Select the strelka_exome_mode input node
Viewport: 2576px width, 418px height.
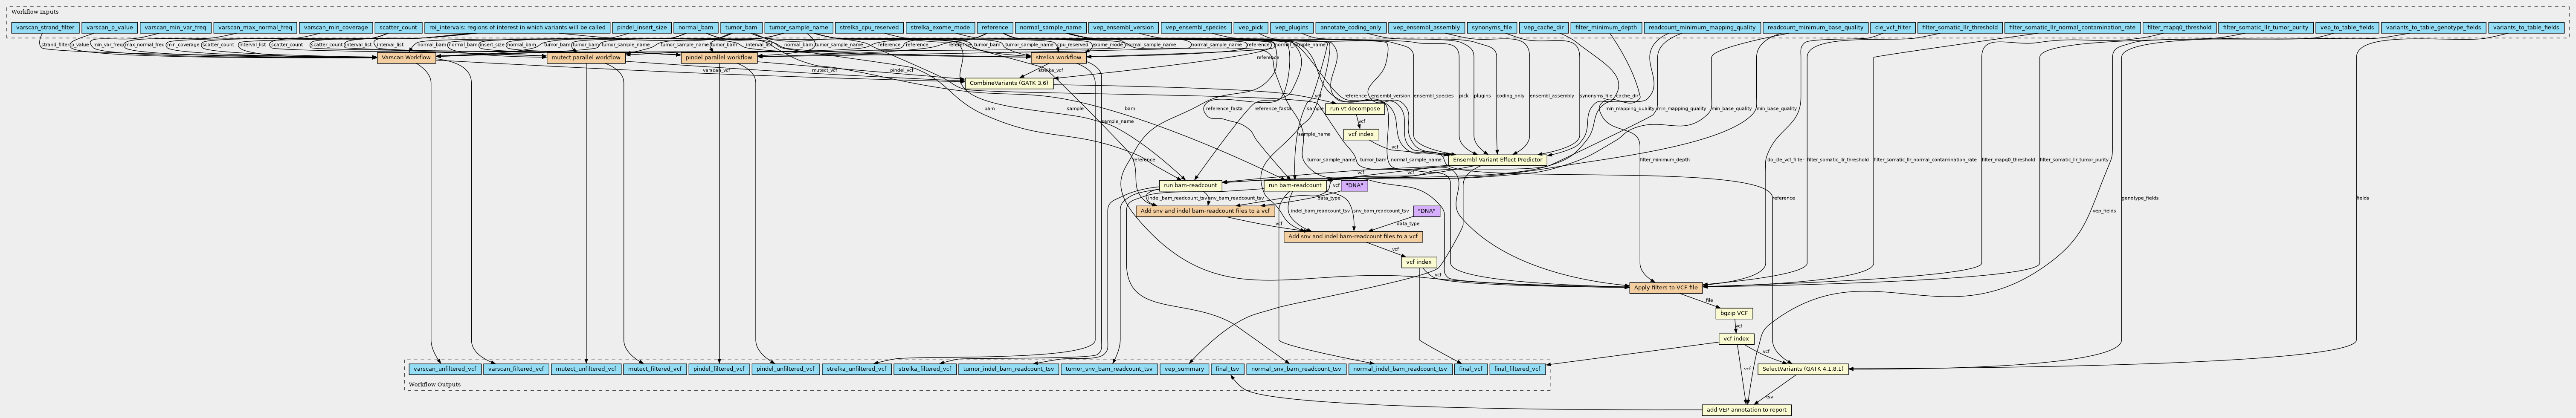click(940, 28)
